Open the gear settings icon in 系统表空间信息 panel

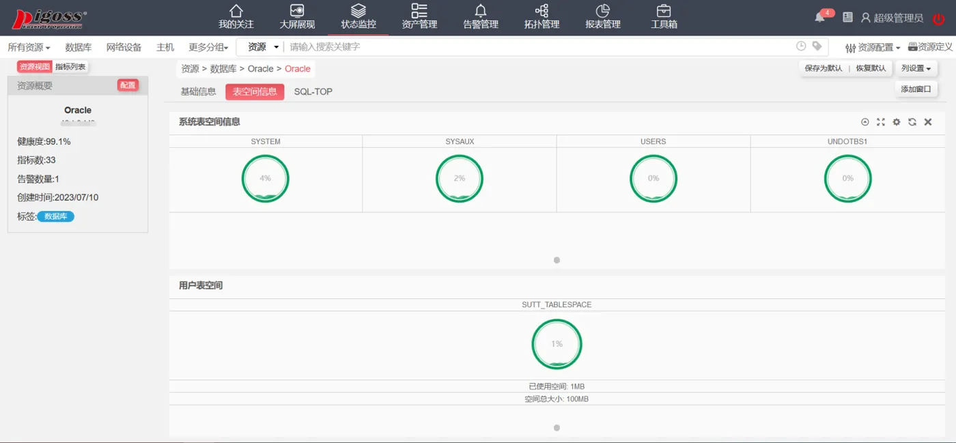click(897, 122)
